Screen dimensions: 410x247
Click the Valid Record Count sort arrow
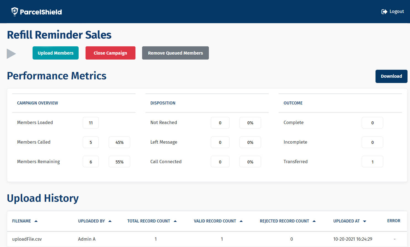[x=241, y=221]
